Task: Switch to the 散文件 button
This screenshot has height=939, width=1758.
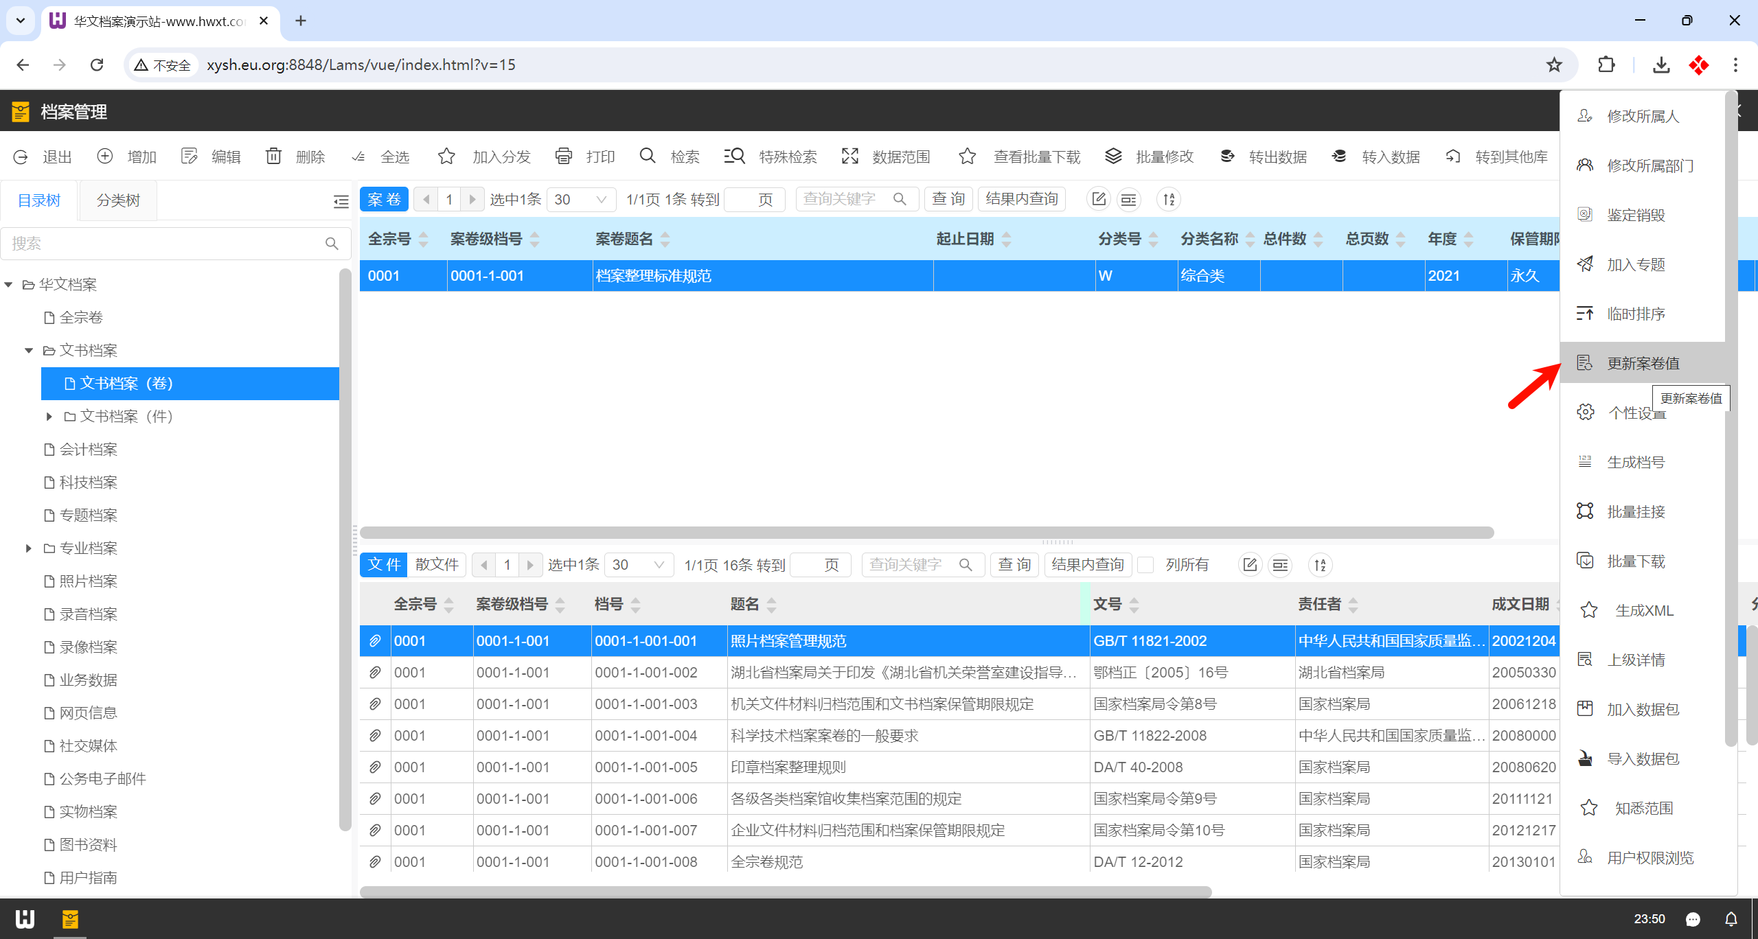Action: point(437,565)
